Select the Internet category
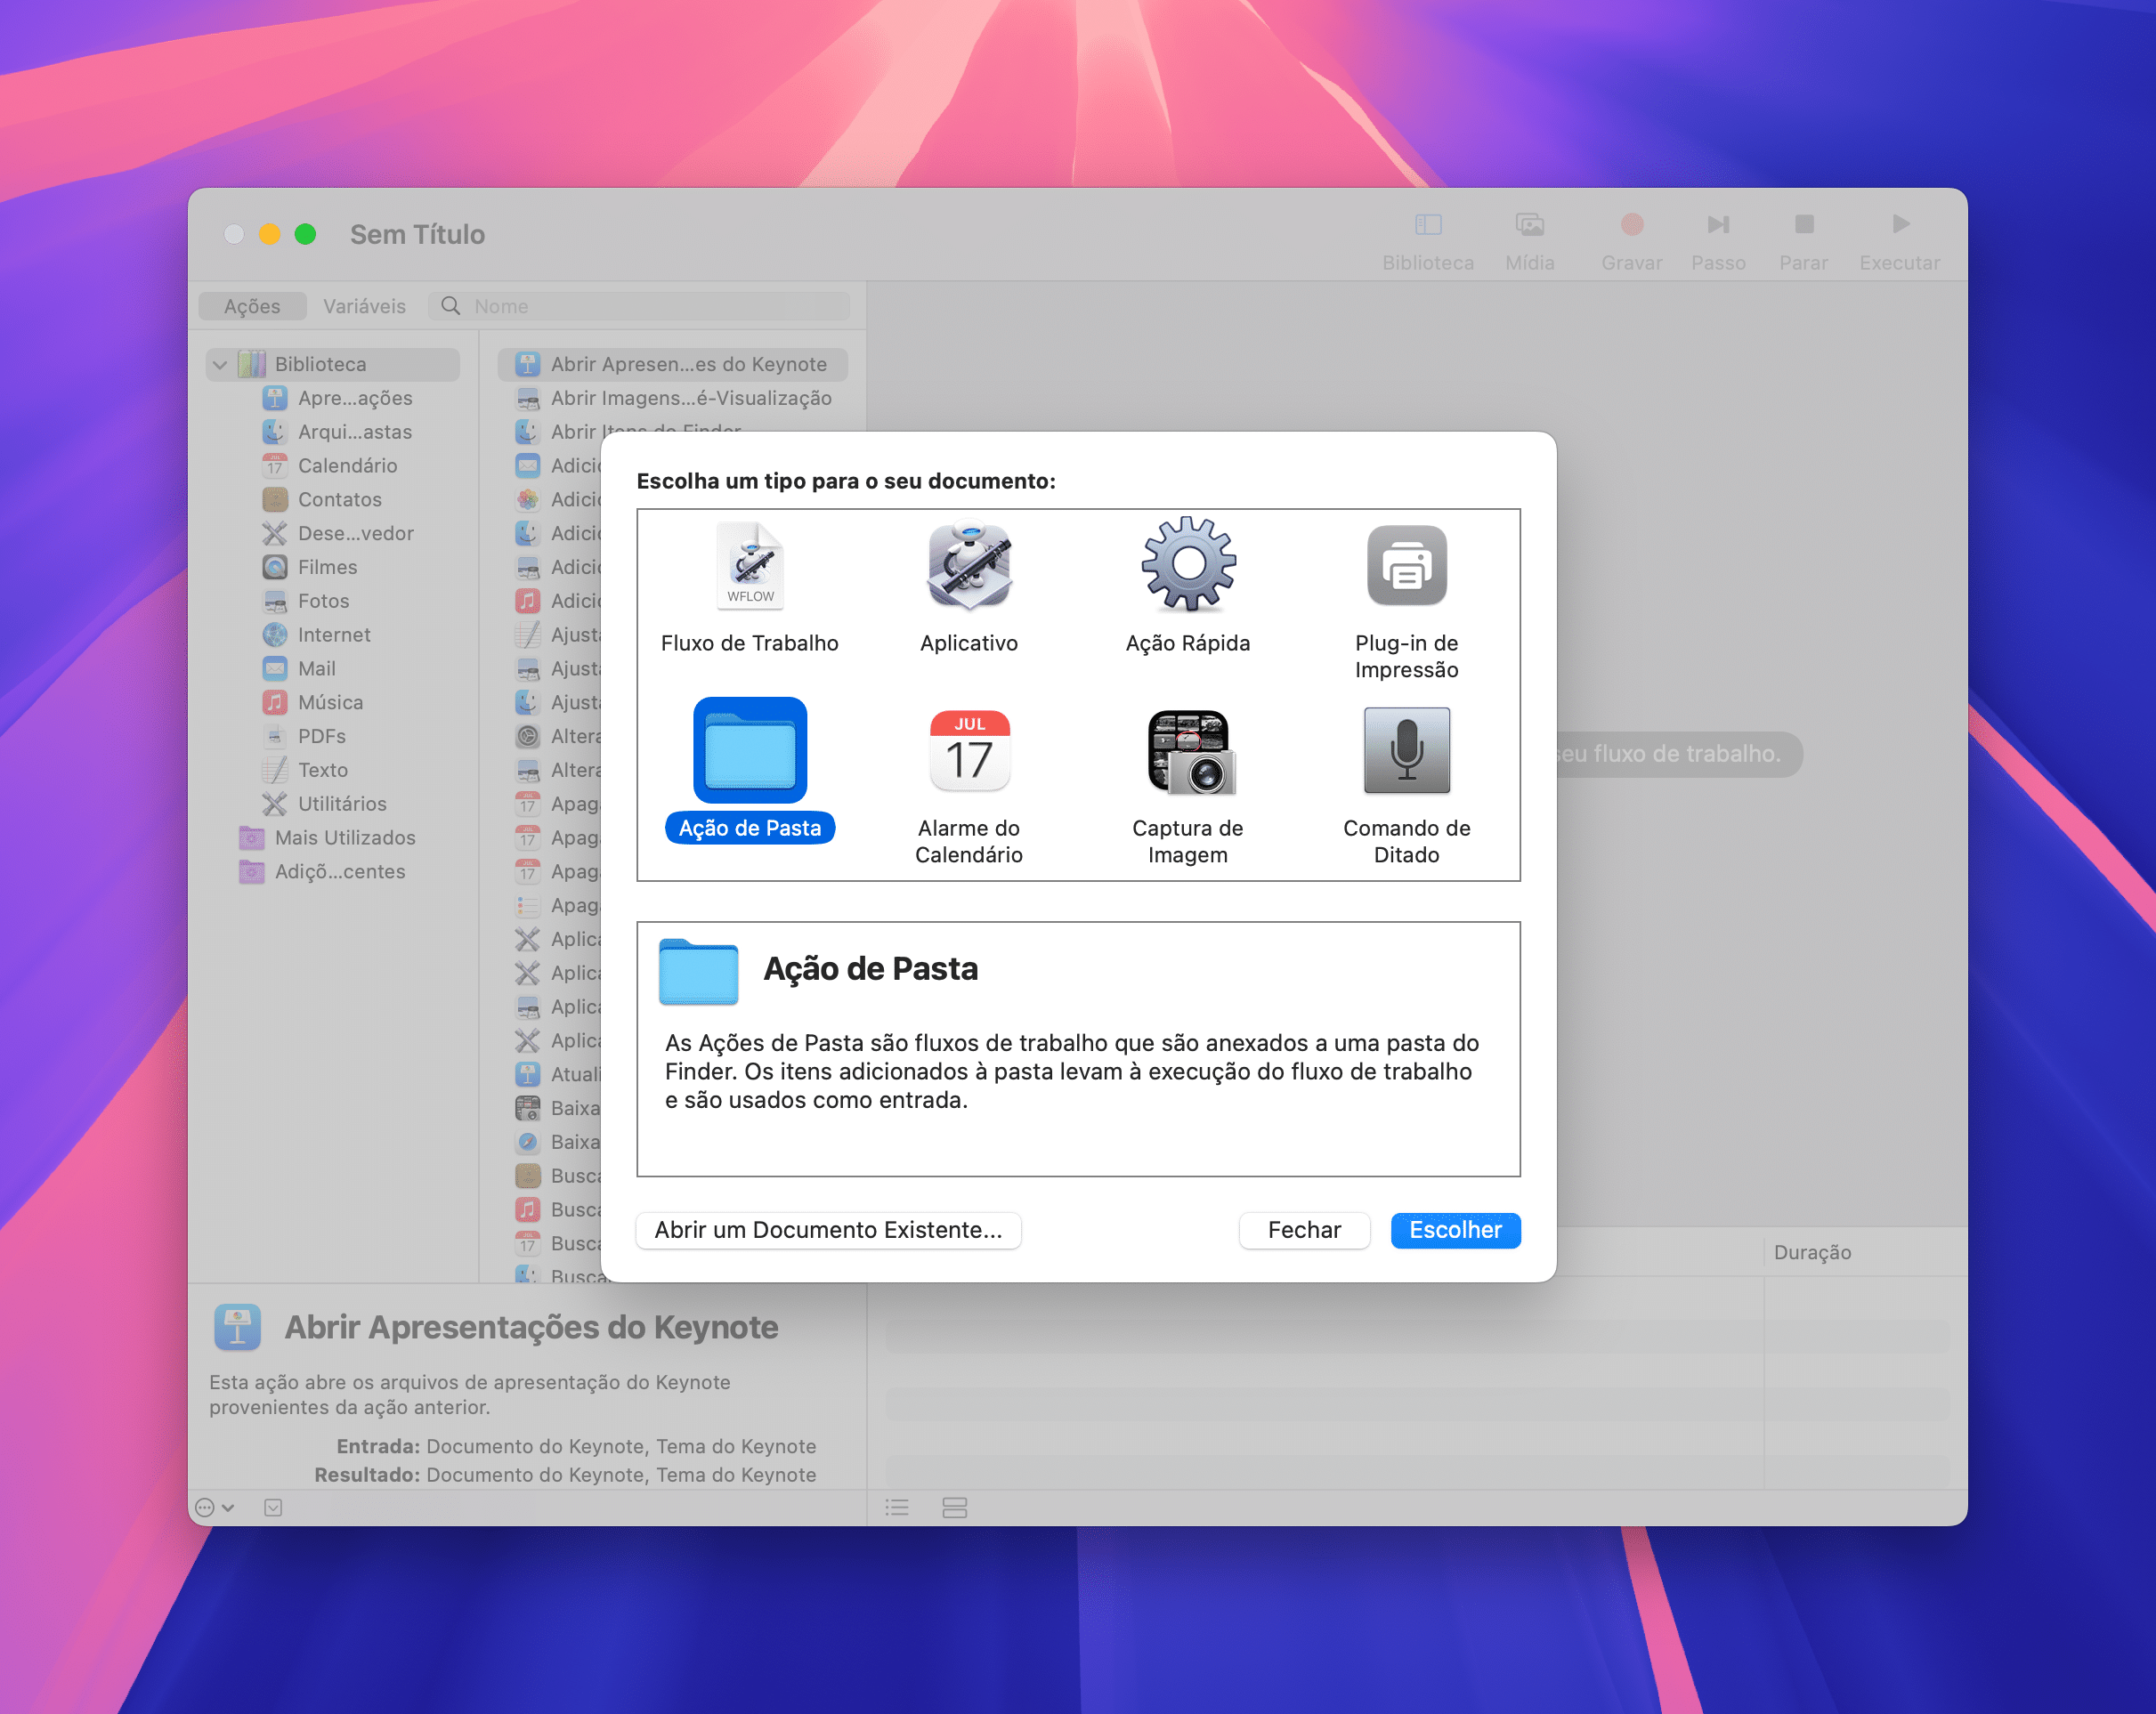2156x1714 pixels. (316, 635)
